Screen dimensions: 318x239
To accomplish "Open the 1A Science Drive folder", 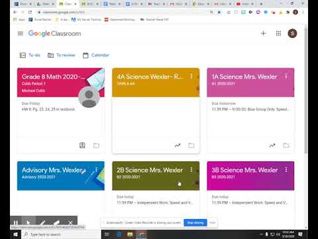I will [286, 145].
